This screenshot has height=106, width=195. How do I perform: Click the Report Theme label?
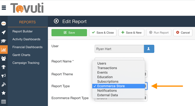pos(62,74)
